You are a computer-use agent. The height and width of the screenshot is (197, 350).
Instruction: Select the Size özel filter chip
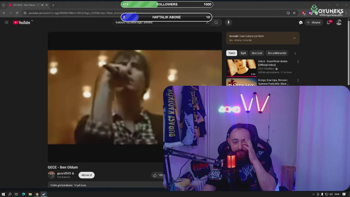click(257, 53)
